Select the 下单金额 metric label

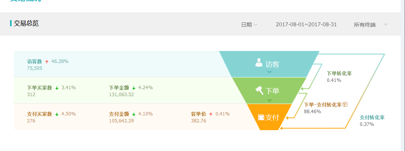pos(119,88)
